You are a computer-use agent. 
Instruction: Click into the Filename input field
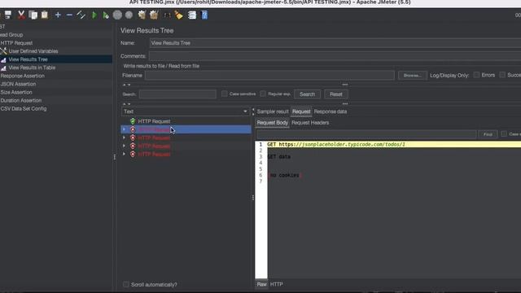tap(269, 76)
